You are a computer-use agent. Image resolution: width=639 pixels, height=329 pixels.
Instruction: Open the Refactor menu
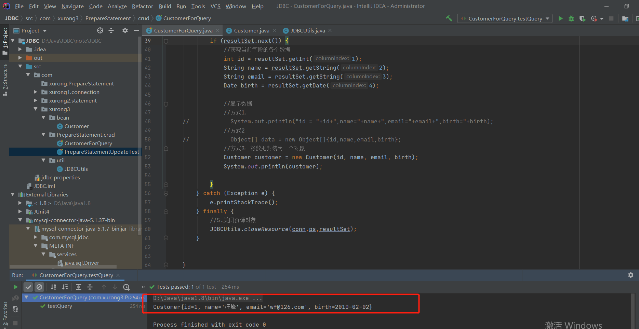(142, 6)
